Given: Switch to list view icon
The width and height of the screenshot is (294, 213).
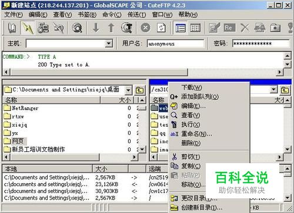Looking at the screenshot, I should 181,28.
